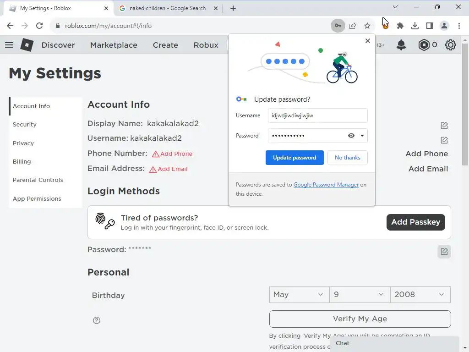
Task: Click the edit icon beside Password
Action: point(444,252)
